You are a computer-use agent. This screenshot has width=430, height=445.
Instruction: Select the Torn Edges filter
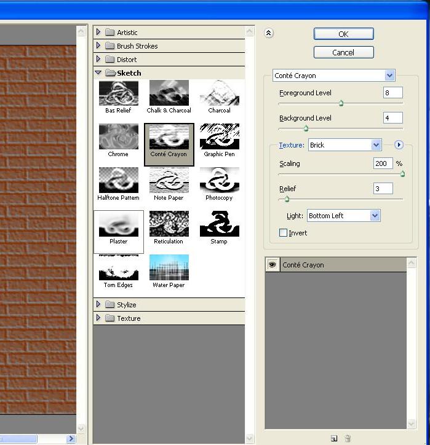click(119, 267)
